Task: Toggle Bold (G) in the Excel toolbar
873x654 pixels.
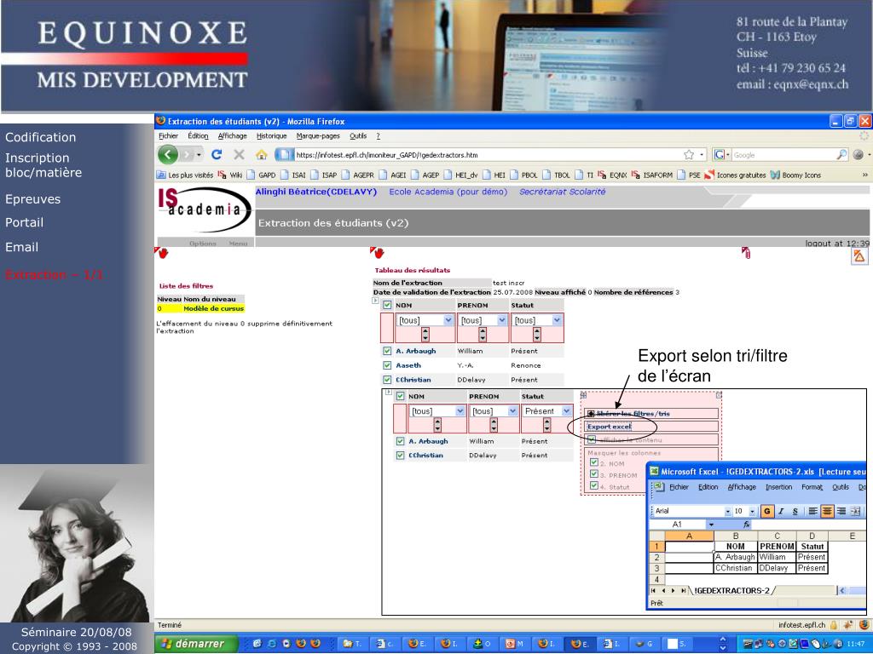Action: tap(767, 511)
